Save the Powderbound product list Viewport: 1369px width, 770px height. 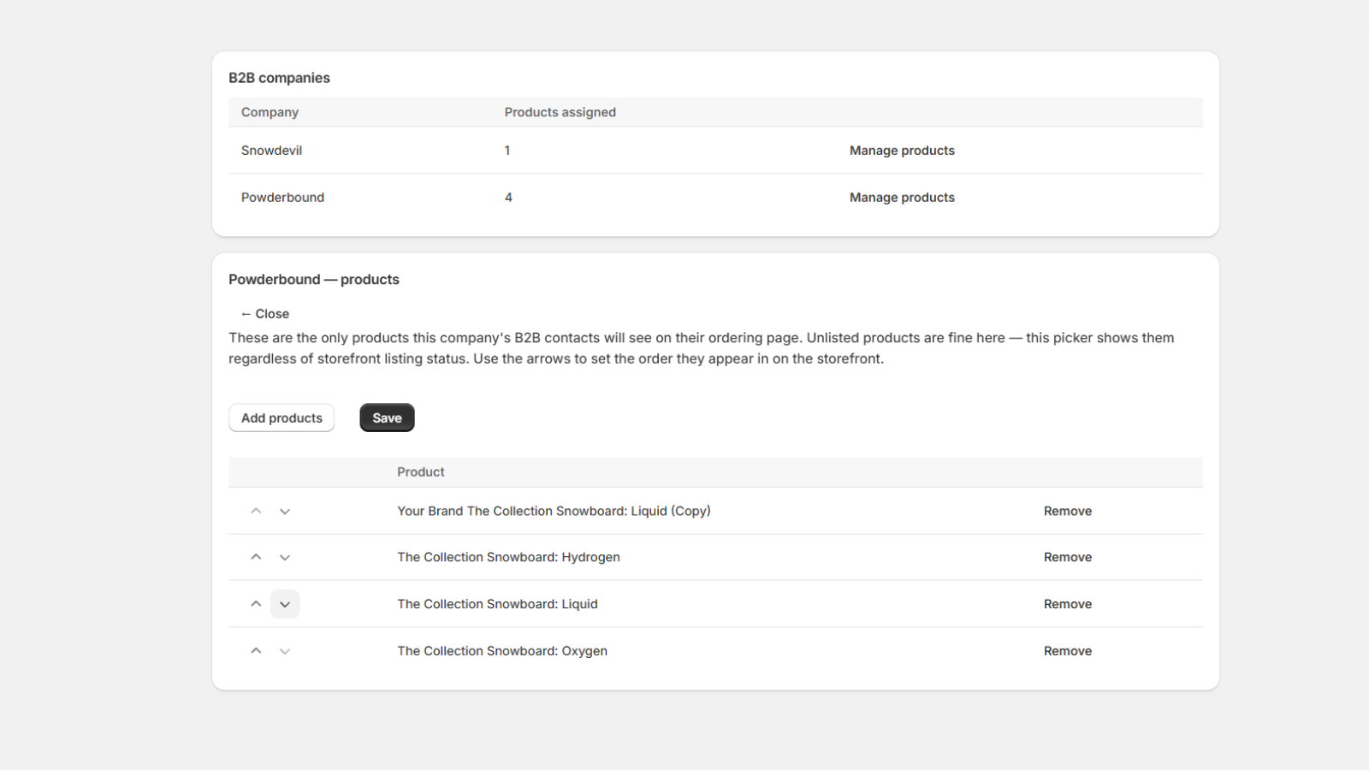[x=387, y=418]
